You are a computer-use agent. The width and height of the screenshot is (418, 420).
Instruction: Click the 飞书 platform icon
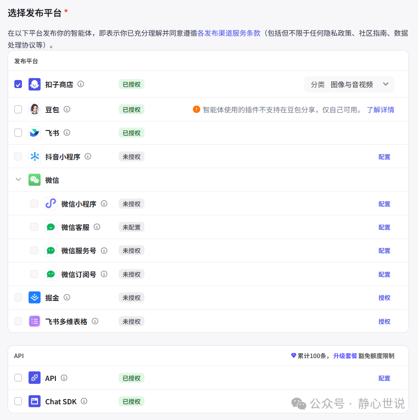pyautogui.click(x=34, y=132)
